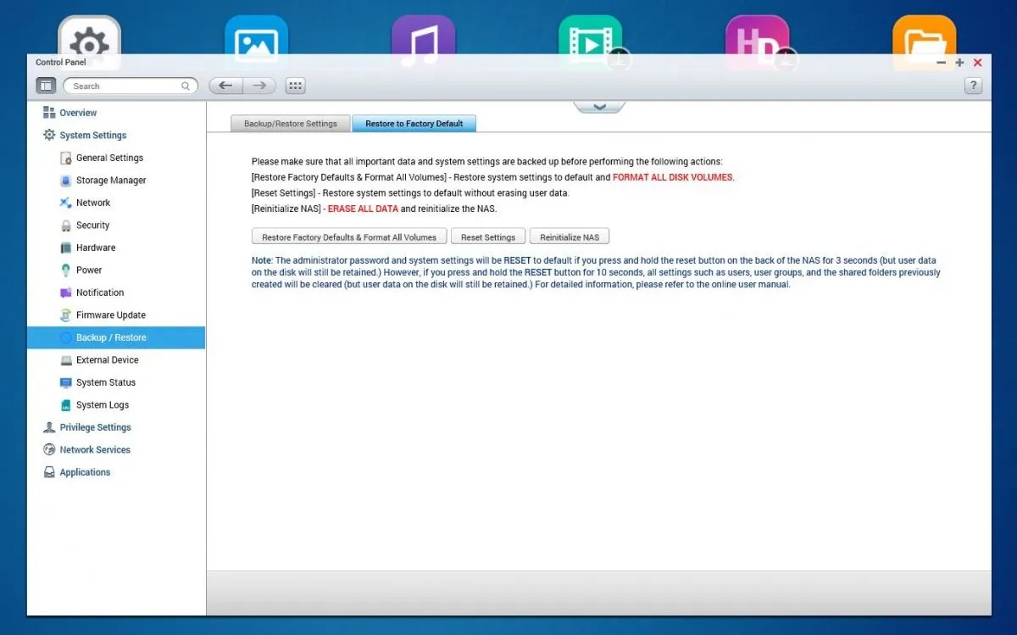Maximize the Control Panel window
1017x635 pixels.
click(x=959, y=63)
